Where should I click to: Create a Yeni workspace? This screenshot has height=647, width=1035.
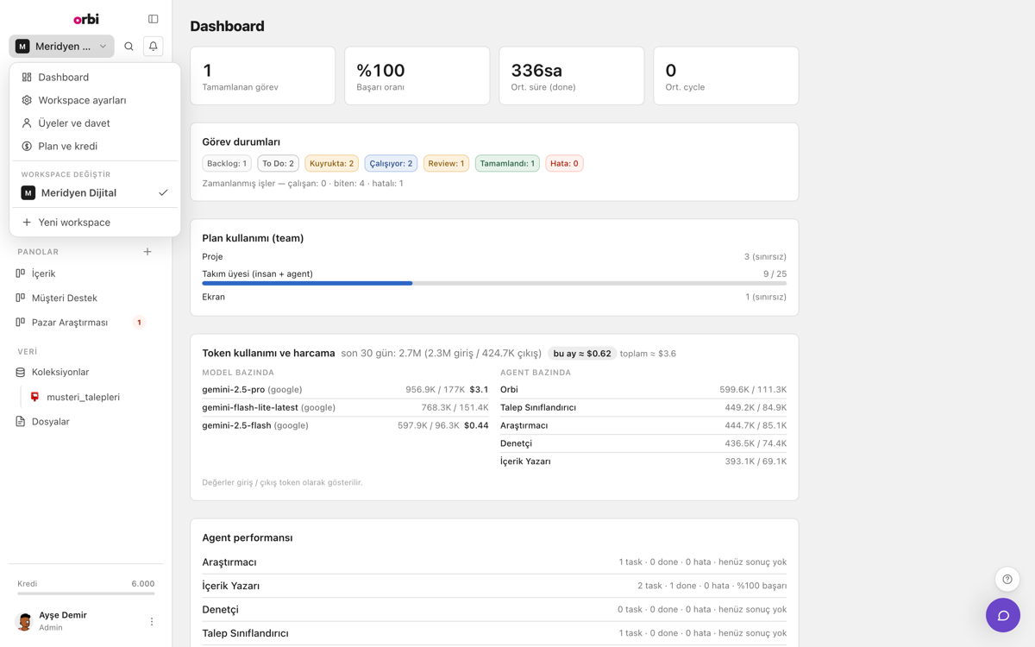click(x=95, y=223)
